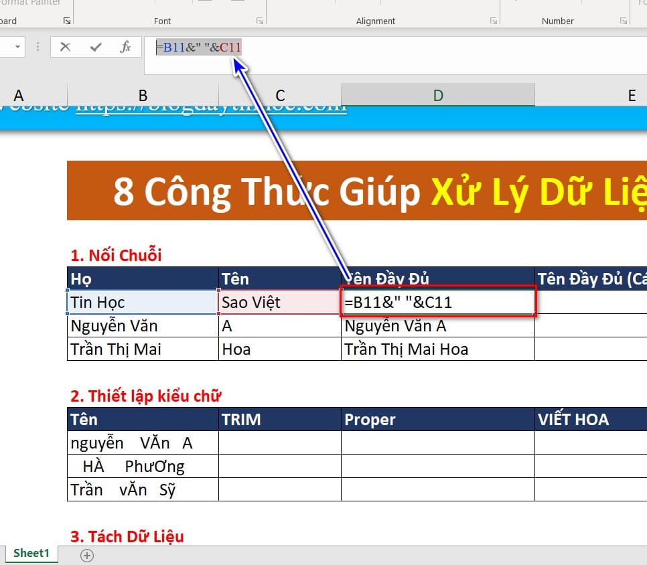647x565 pixels.
Task: Click the formula bar options dots handle
Action: tap(38, 47)
